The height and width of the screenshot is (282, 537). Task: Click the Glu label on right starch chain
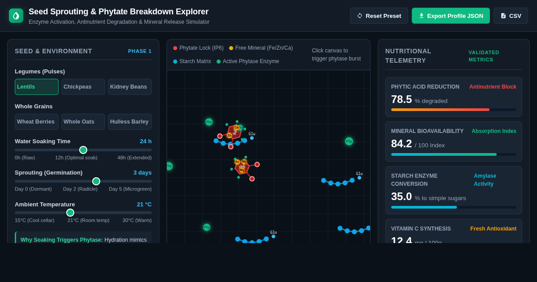359,174
